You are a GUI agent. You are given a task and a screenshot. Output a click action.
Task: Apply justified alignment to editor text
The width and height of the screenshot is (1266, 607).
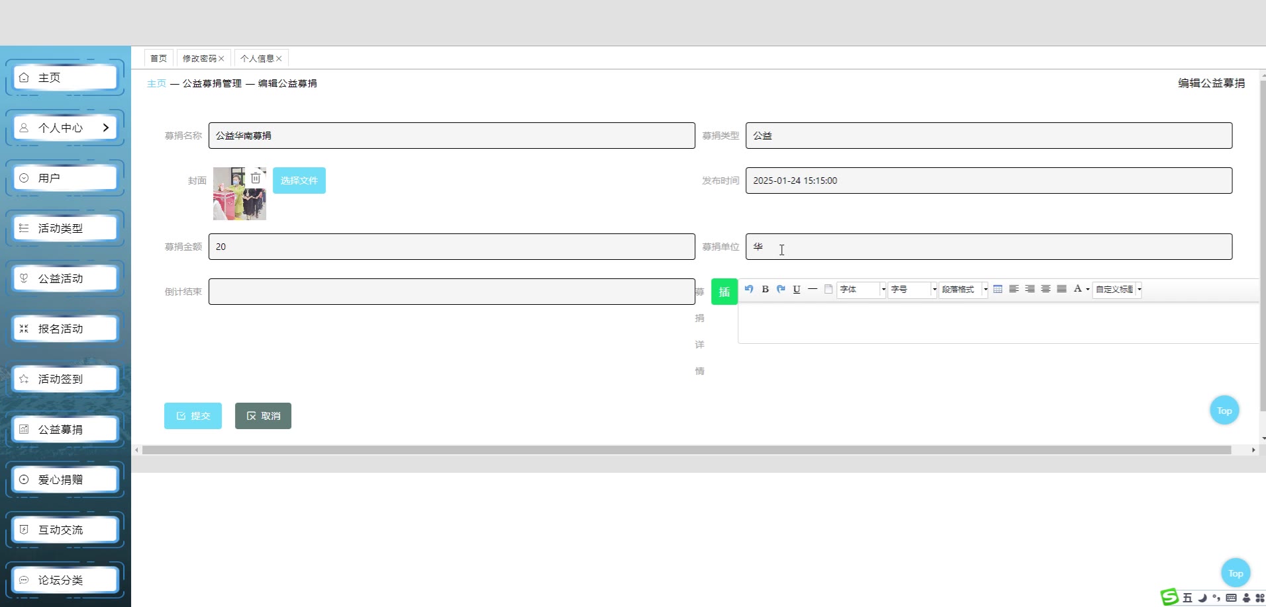1061,289
